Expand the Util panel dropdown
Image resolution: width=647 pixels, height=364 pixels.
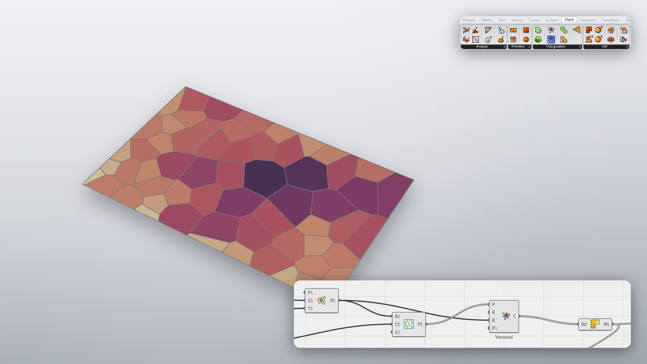pos(627,47)
